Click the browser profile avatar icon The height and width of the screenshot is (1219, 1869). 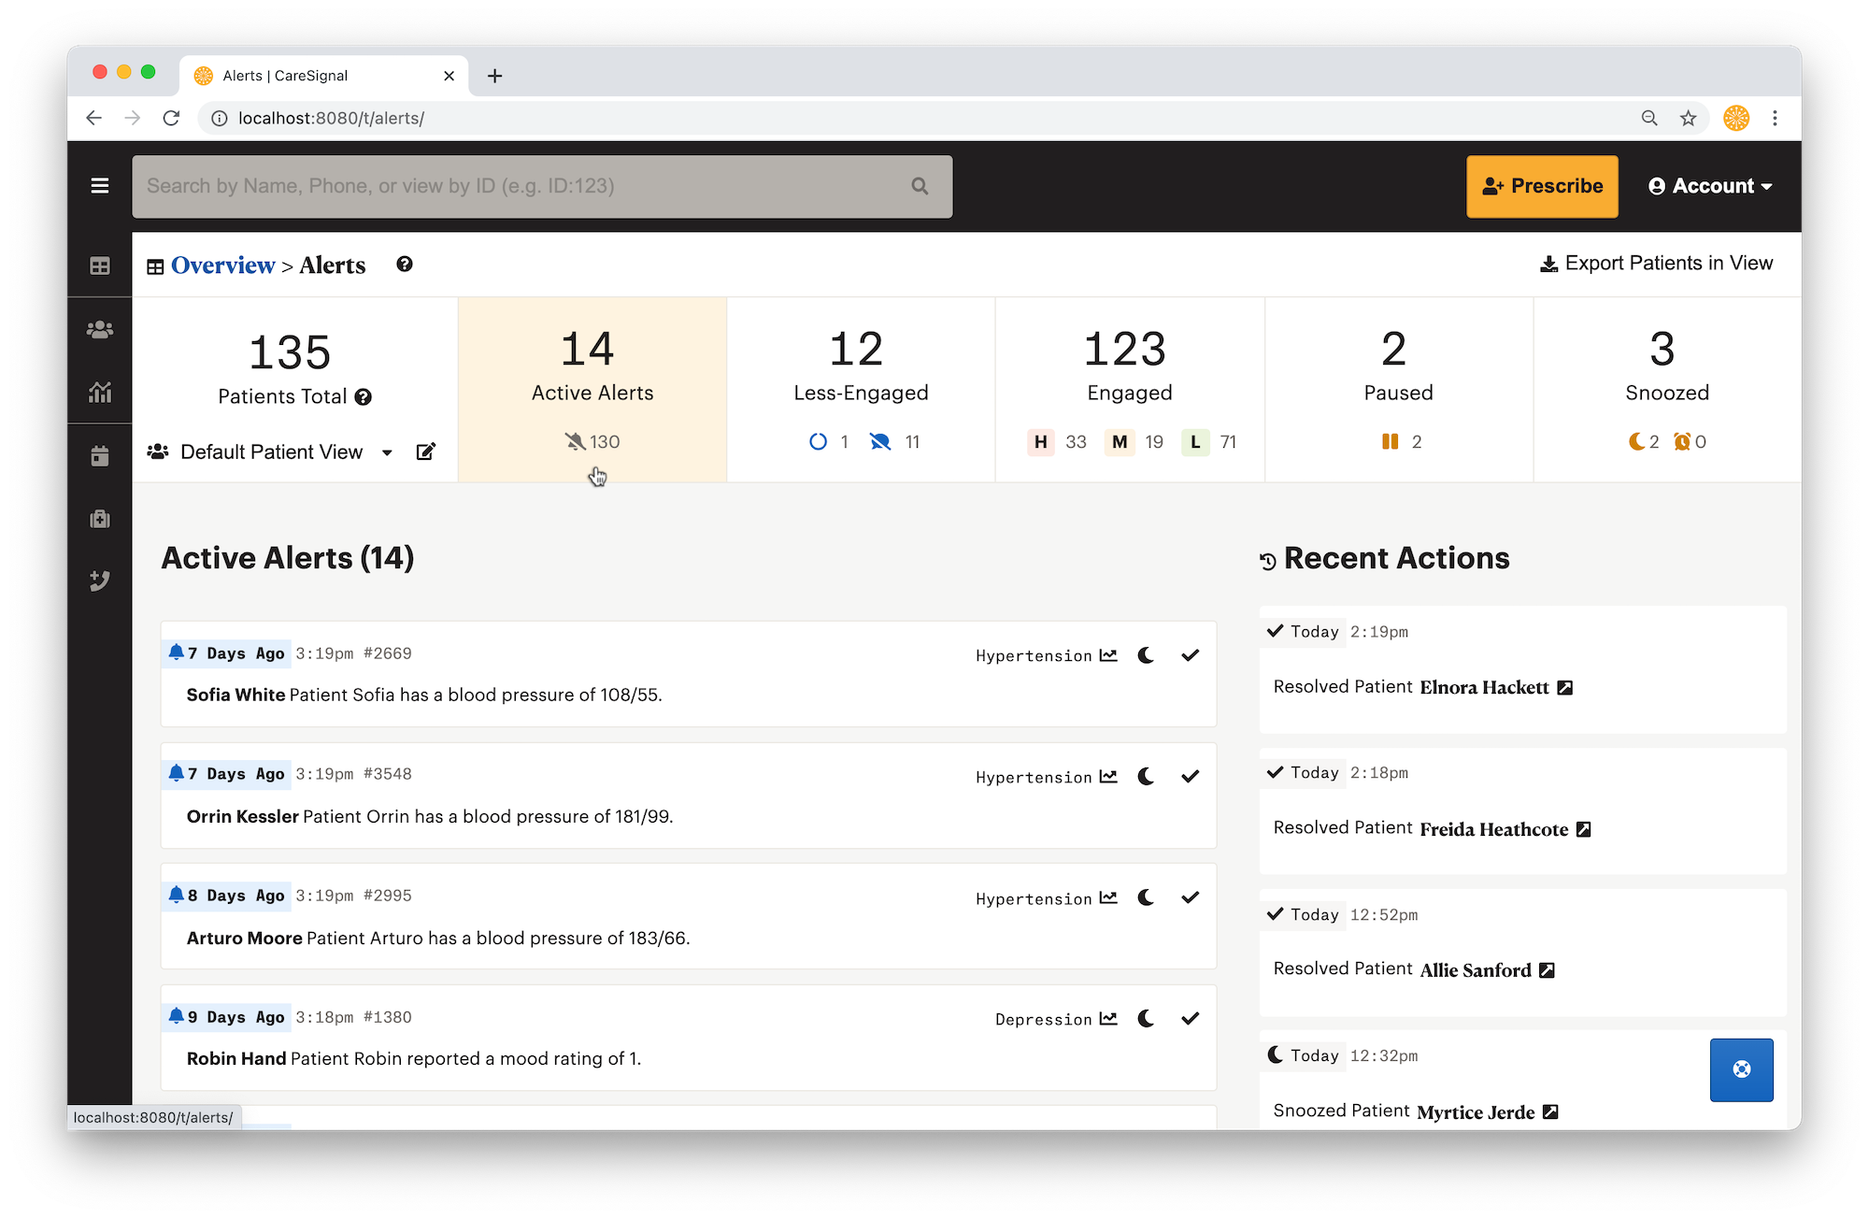click(1736, 118)
